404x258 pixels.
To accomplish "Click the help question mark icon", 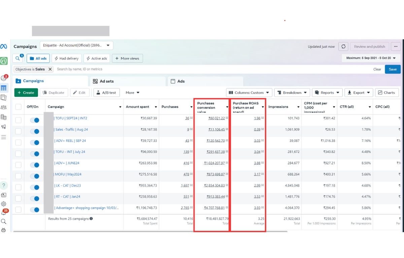I will pos(4,185).
